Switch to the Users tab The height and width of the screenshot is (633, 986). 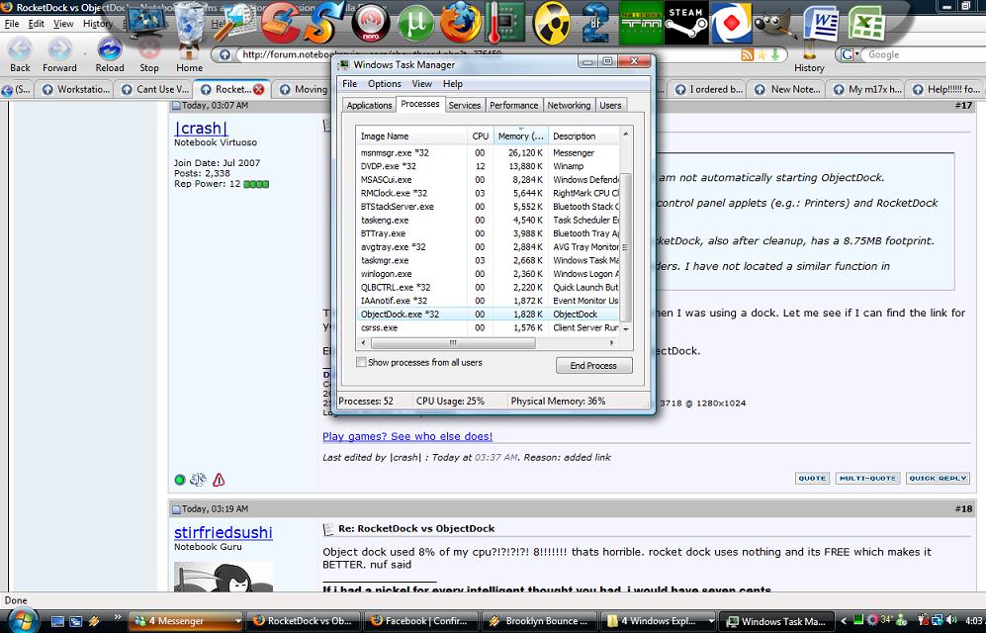coord(610,105)
